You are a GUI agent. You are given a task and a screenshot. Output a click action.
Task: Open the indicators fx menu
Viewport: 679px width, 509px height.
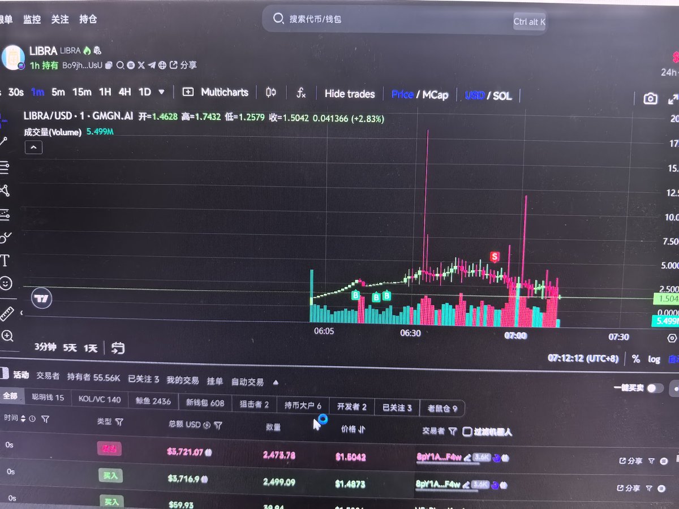(302, 93)
